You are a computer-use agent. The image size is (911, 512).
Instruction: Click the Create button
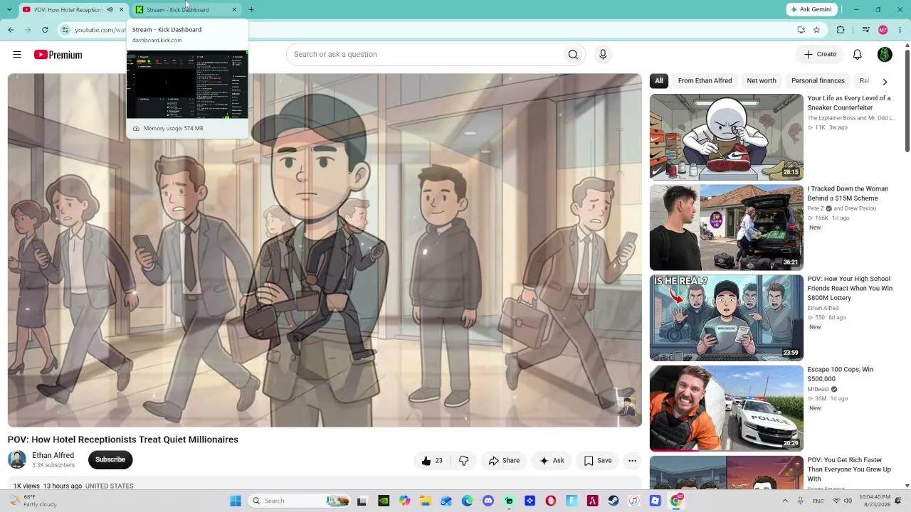click(x=820, y=55)
